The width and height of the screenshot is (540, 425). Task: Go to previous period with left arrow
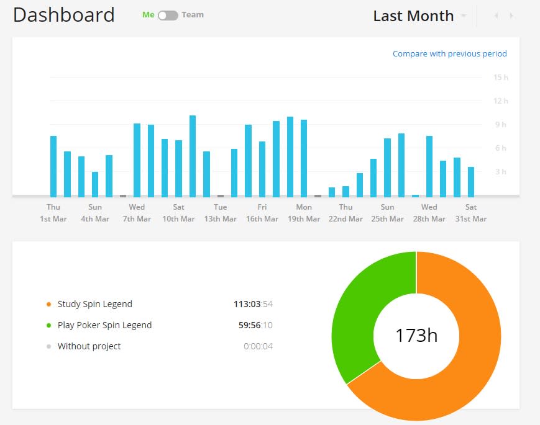[497, 16]
